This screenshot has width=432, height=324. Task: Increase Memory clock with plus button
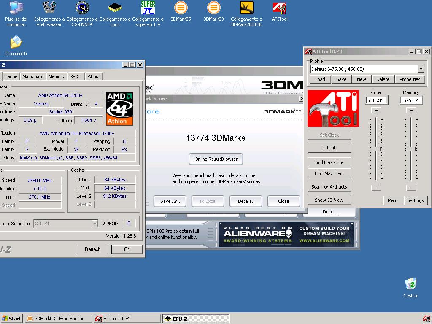(x=411, y=110)
